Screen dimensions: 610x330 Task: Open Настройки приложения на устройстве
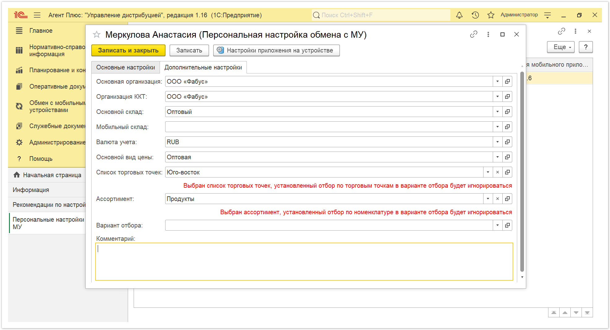(x=276, y=50)
